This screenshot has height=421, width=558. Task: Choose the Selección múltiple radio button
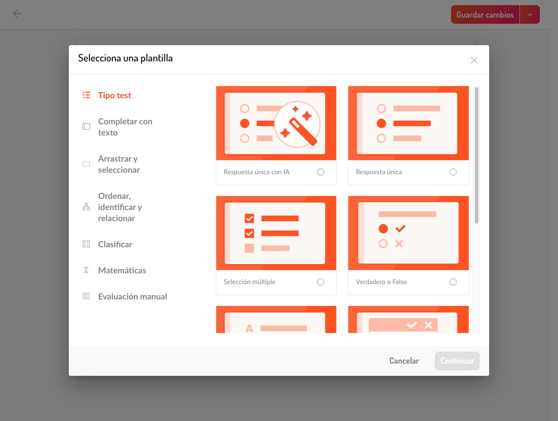pos(320,282)
